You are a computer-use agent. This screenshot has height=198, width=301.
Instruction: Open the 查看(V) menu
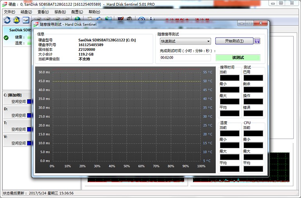click(x=43, y=12)
